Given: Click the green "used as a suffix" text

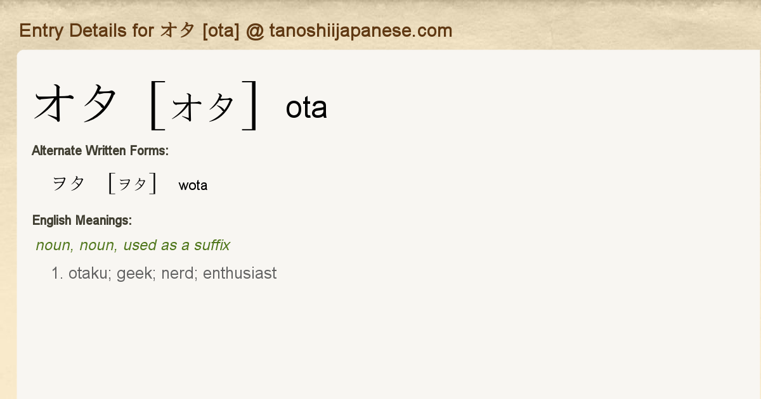Looking at the screenshot, I should (176, 246).
